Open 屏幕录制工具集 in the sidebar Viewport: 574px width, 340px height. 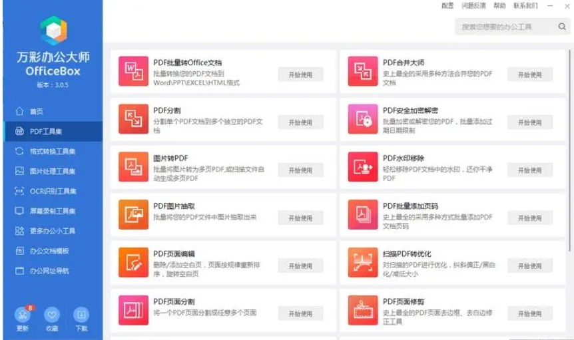(53, 211)
